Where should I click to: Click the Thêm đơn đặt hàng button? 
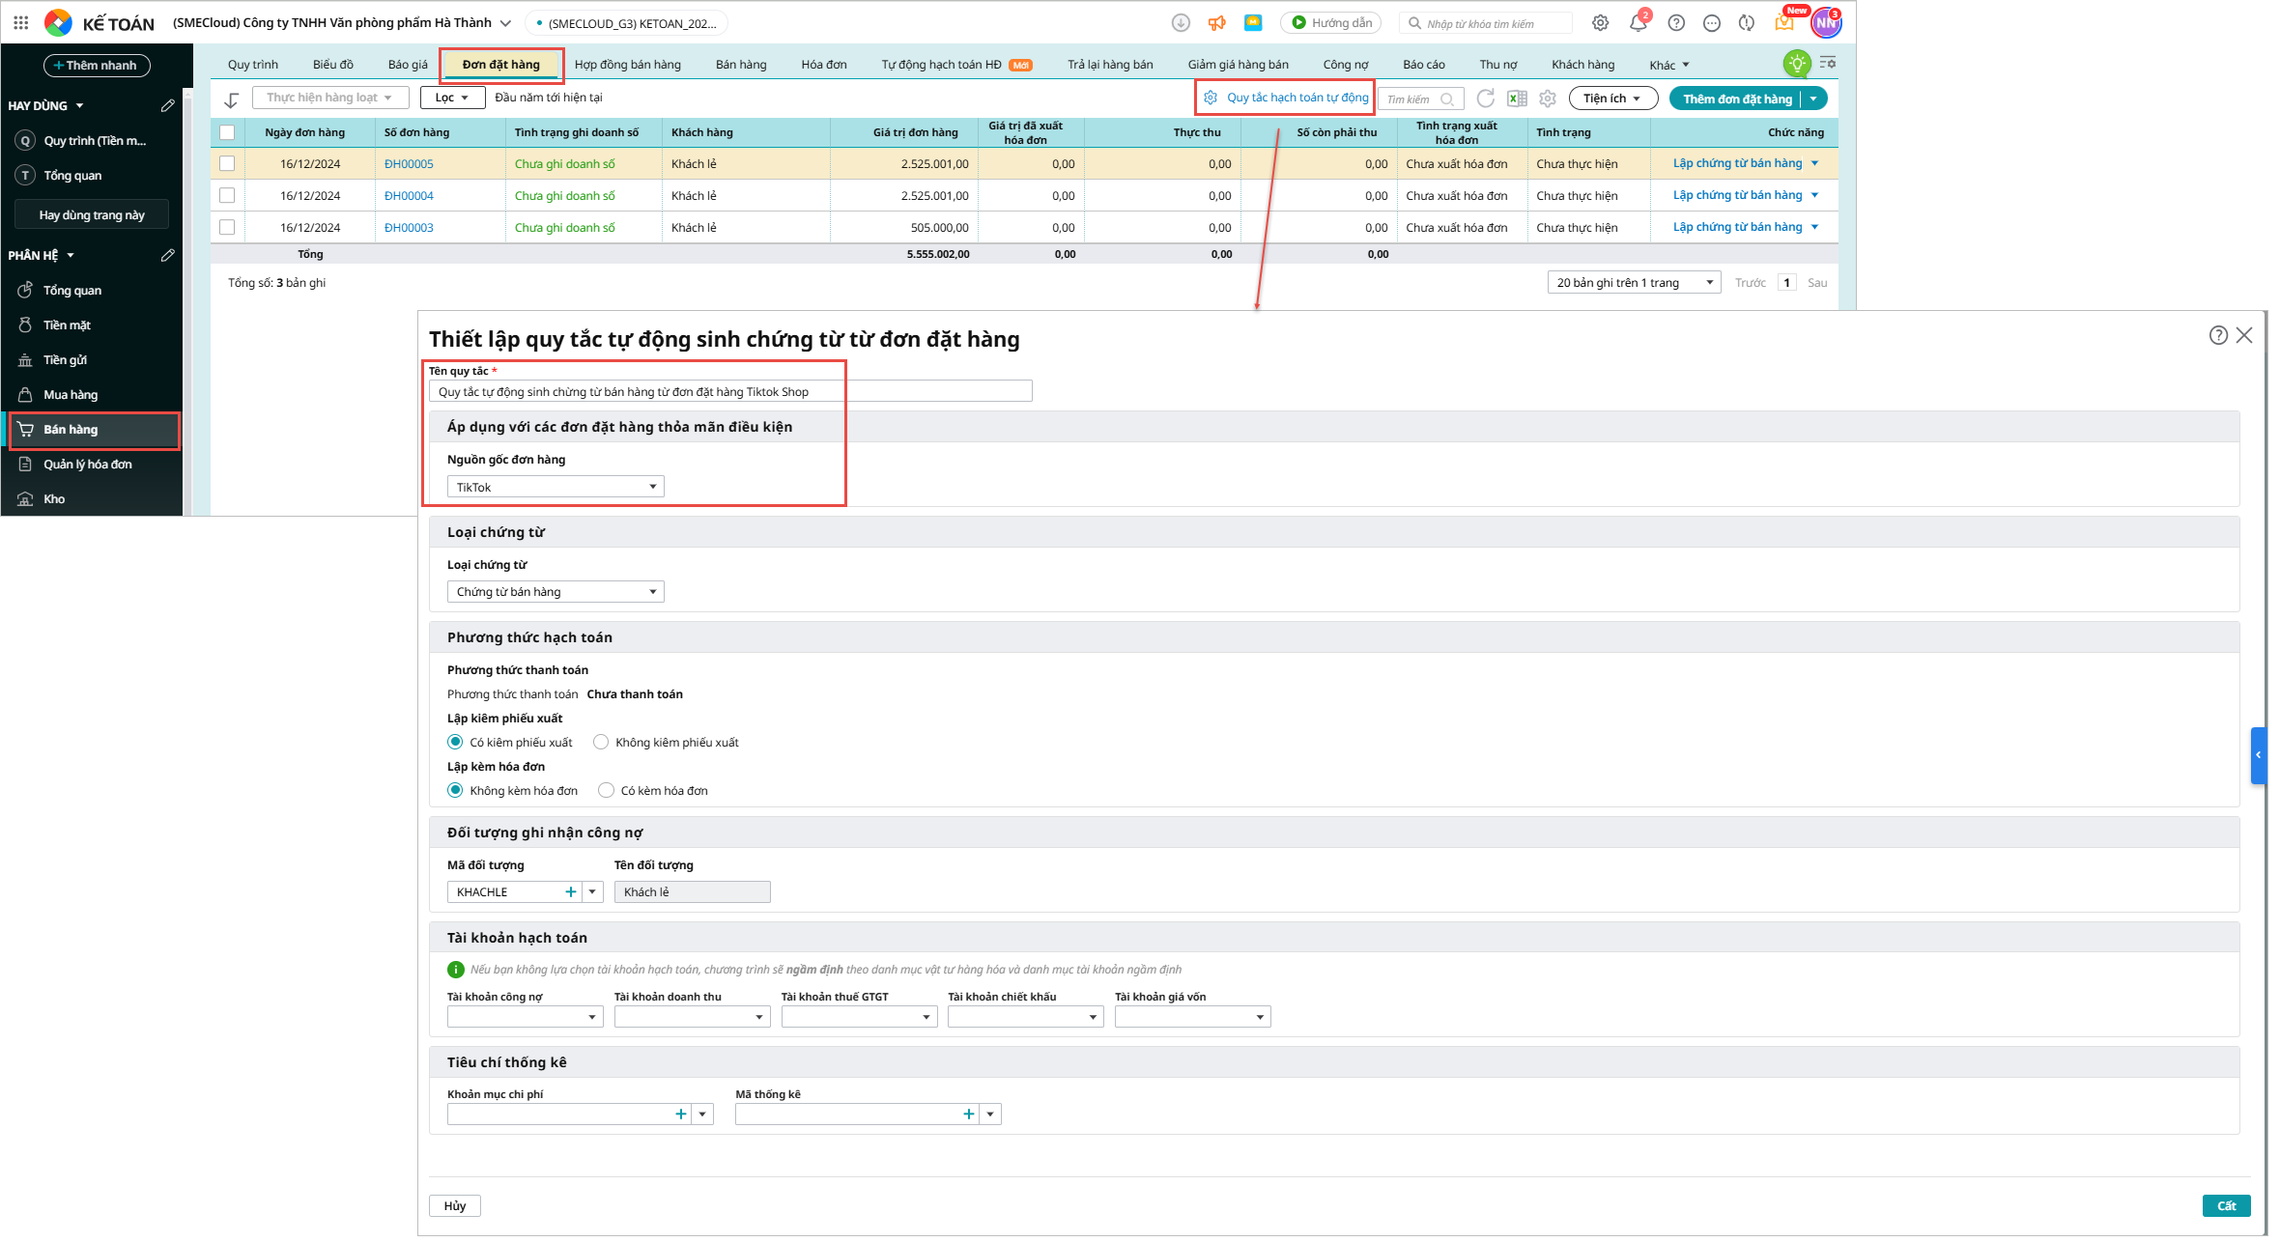pos(1736,99)
